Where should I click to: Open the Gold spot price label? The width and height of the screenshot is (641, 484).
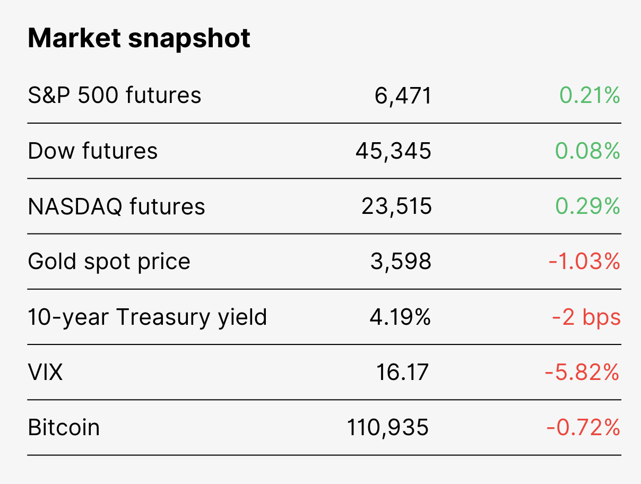tap(109, 262)
